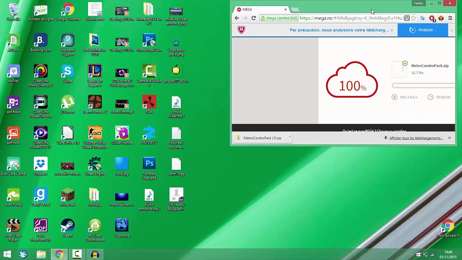Select the Skype desktop shortcut
This screenshot has height=260, width=462.
click(67, 74)
